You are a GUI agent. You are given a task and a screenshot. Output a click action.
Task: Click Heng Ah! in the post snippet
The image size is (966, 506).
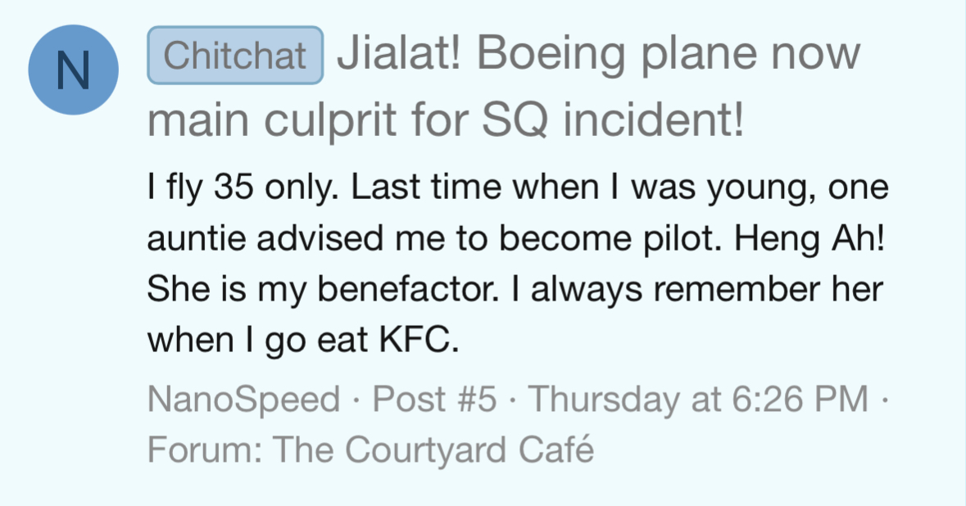810,239
